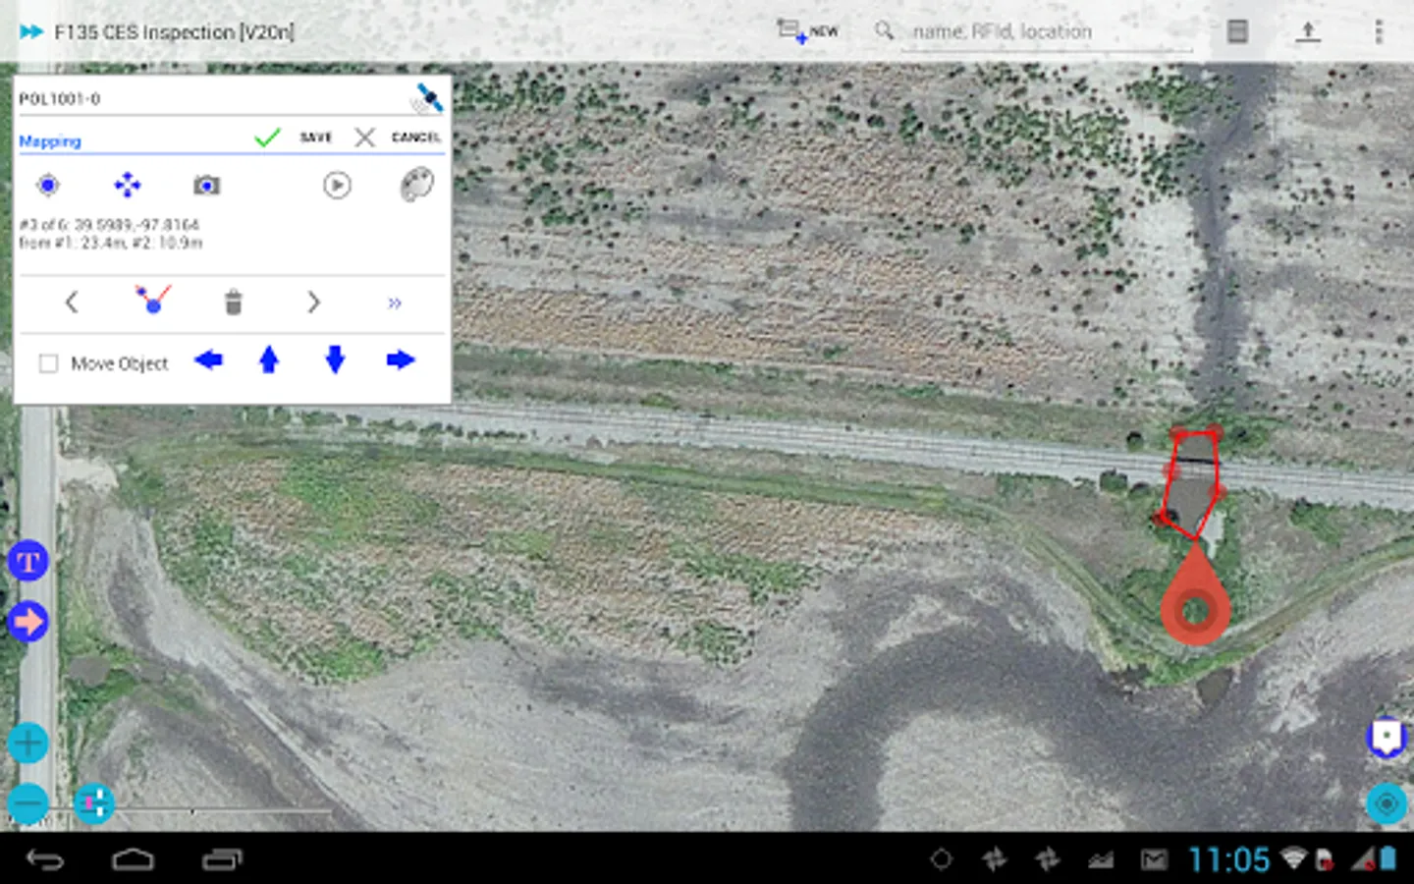The width and height of the screenshot is (1414, 884).
Task: Tap the Wi-Fi status icon
Action: tap(1293, 859)
